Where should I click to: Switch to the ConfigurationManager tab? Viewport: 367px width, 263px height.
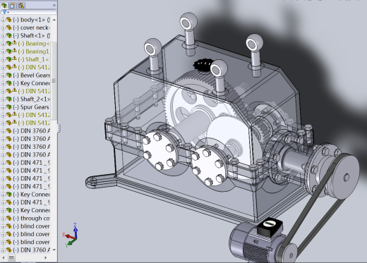pos(21,5)
